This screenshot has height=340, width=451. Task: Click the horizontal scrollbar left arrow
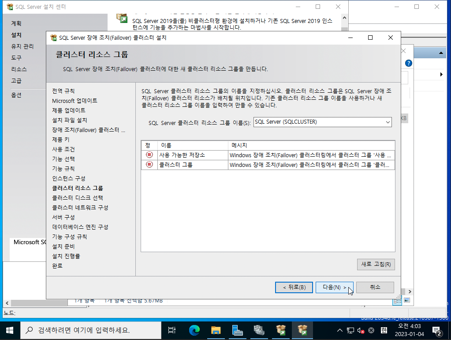click(x=7, y=303)
